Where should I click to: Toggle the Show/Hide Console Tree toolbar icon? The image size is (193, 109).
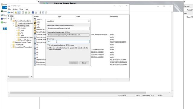(x=19, y=12)
